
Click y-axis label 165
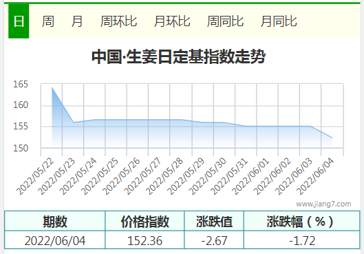[21, 84]
